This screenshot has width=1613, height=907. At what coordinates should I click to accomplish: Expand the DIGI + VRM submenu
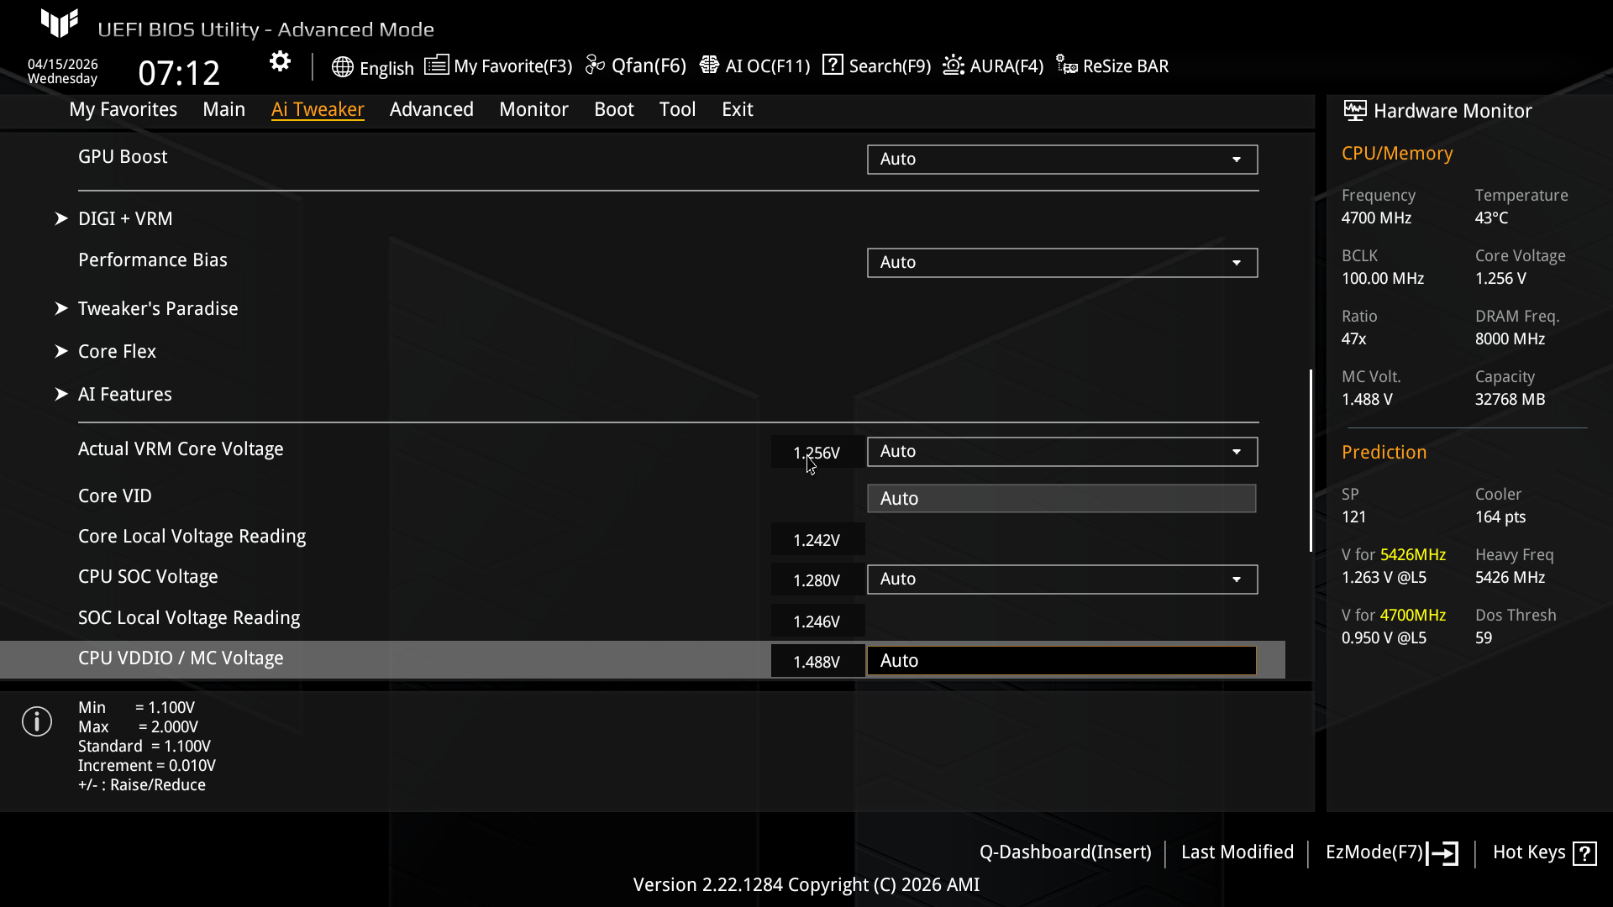pyautogui.click(x=125, y=218)
